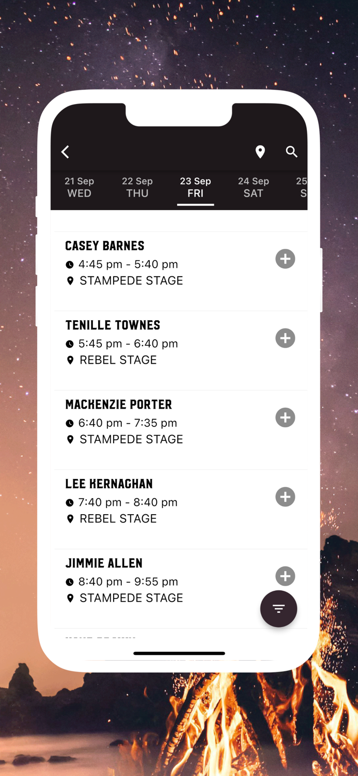Select the 23 Sep FRI tab
This screenshot has height=776, width=358.
pyautogui.click(x=195, y=187)
